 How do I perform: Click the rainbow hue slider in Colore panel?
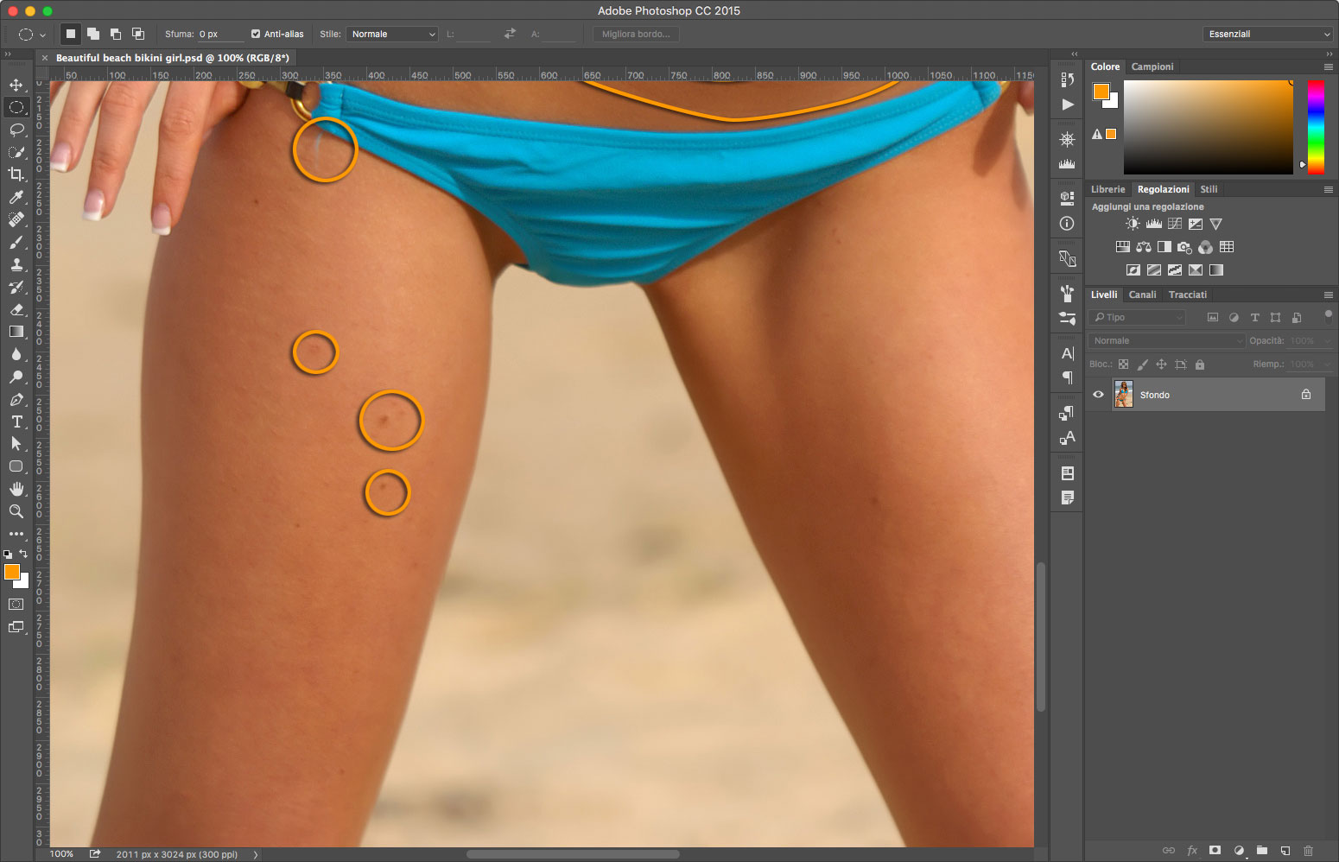tap(1316, 127)
